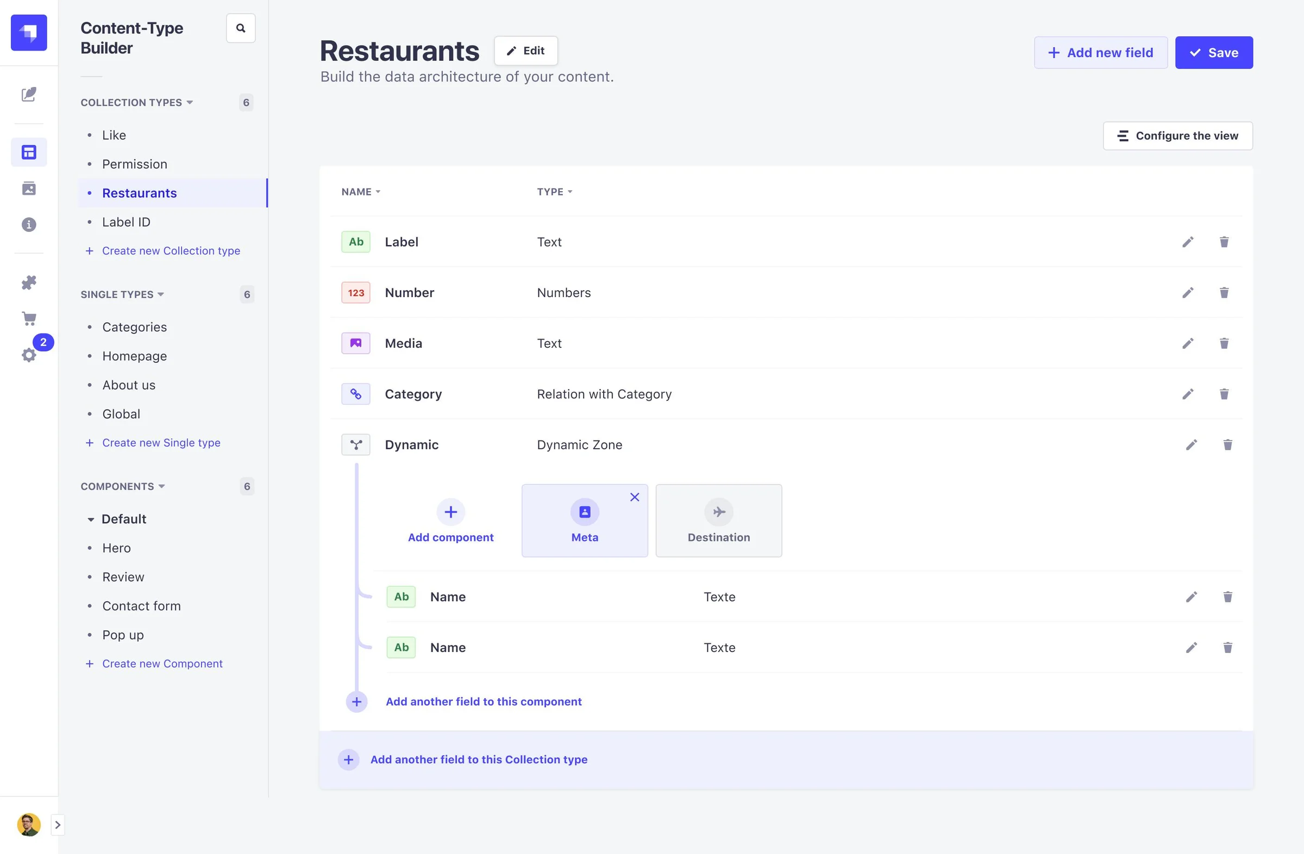Click Add another field to this component
The width and height of the screenshot is (1304, 854).
[x=483, y=702]
